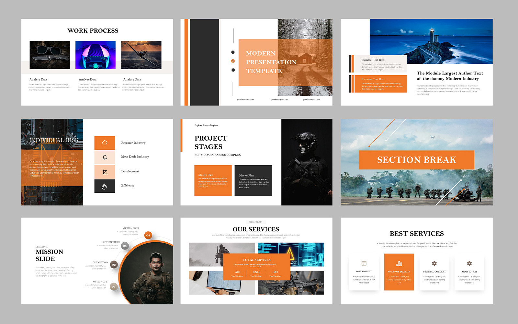Click the fighter jet image under Work Process
The width and height of the screenshot is (518, 324).
(142, 55)
